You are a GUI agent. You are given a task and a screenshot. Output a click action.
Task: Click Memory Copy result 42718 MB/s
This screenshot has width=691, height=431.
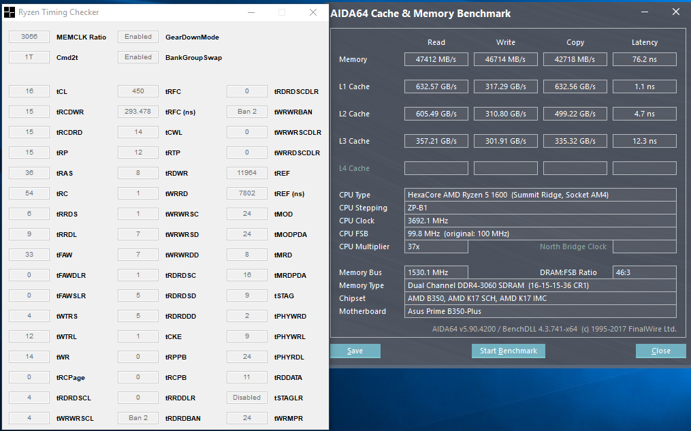575,59
